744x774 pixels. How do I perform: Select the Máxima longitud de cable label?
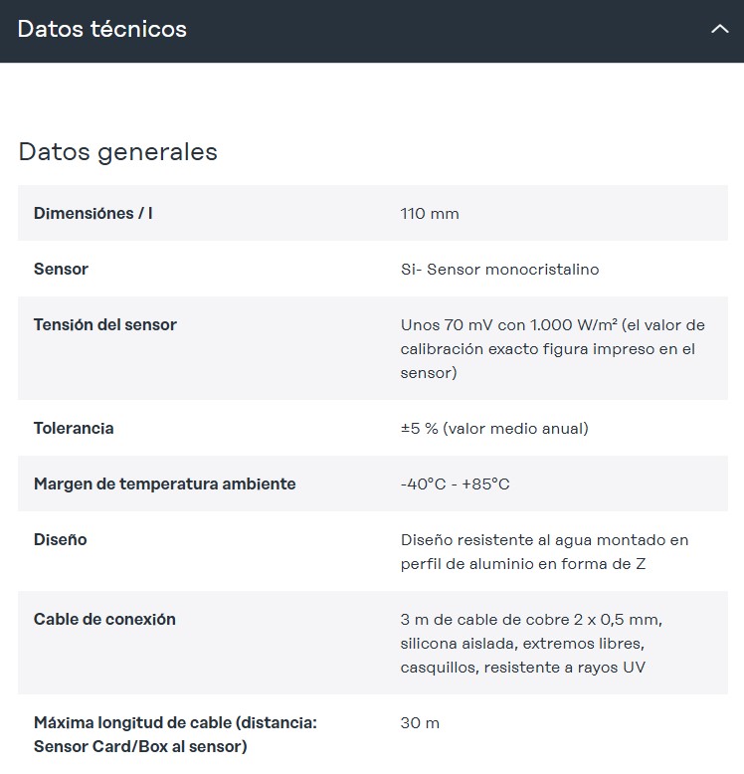tap(175, 735)
